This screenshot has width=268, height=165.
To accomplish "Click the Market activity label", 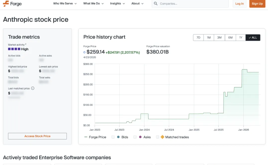I will coord(16,45).
